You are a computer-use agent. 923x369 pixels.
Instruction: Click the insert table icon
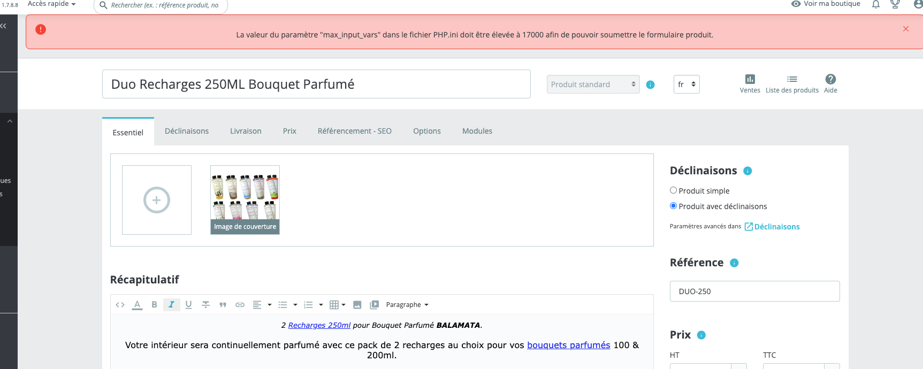[x=334, y=305]
